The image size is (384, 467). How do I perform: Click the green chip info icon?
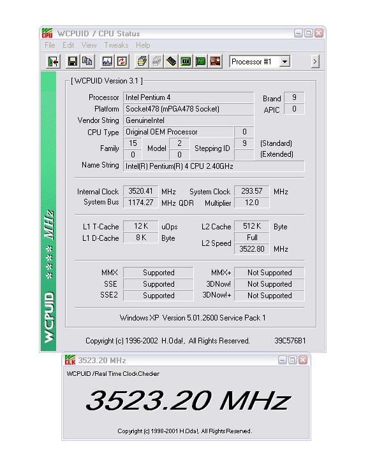tap(186, 62)
